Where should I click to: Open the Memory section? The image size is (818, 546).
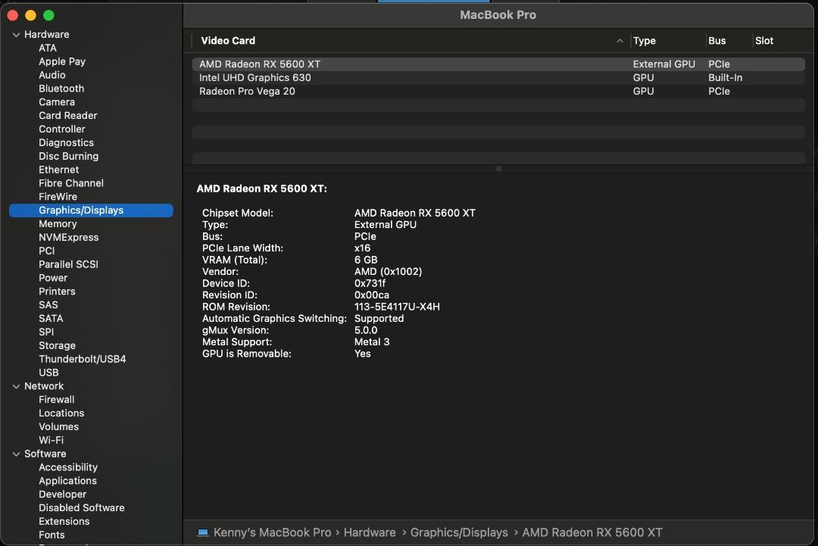pos(58,224)
